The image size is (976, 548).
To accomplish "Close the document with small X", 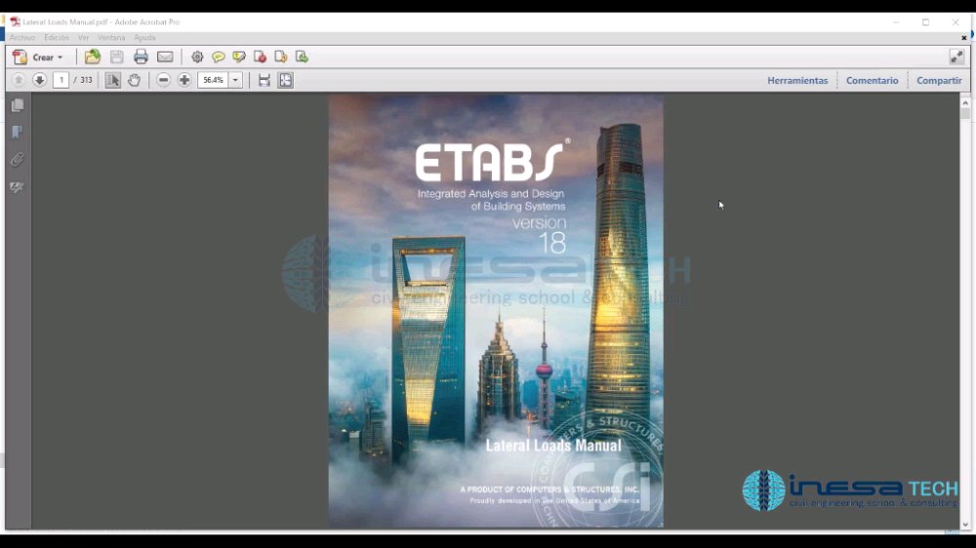I will pyautogui.click(x=964, y=38).
